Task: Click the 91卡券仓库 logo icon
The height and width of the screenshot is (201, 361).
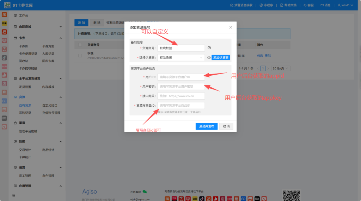Action: click(7, 5)
